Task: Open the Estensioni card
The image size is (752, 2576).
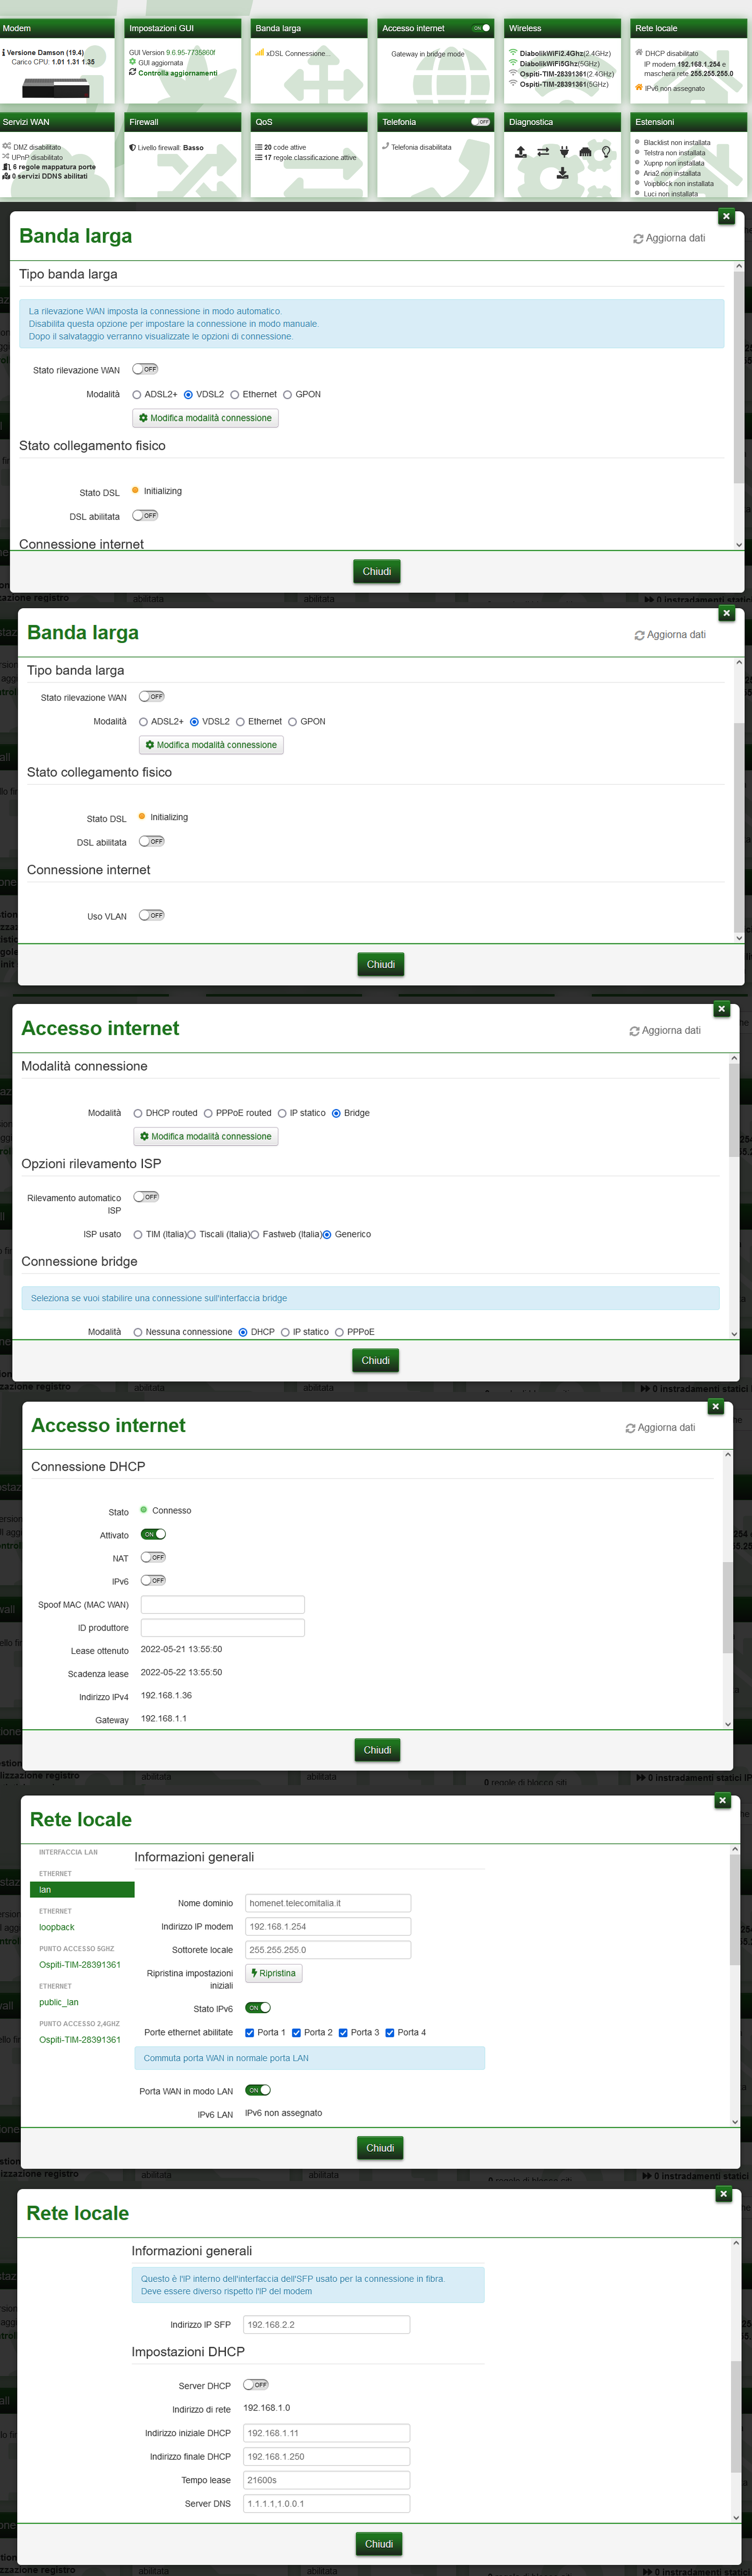Action: (x=689, y=155)
